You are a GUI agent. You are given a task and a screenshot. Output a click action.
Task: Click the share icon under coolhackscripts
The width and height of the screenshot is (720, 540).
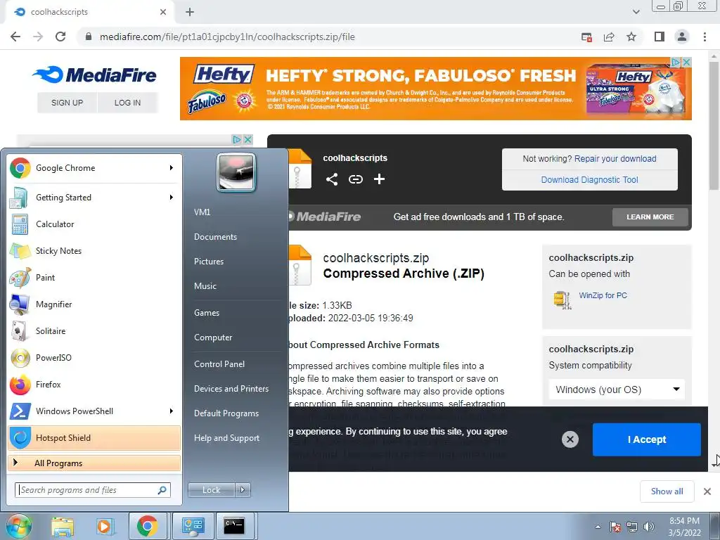tap(332, 179)
